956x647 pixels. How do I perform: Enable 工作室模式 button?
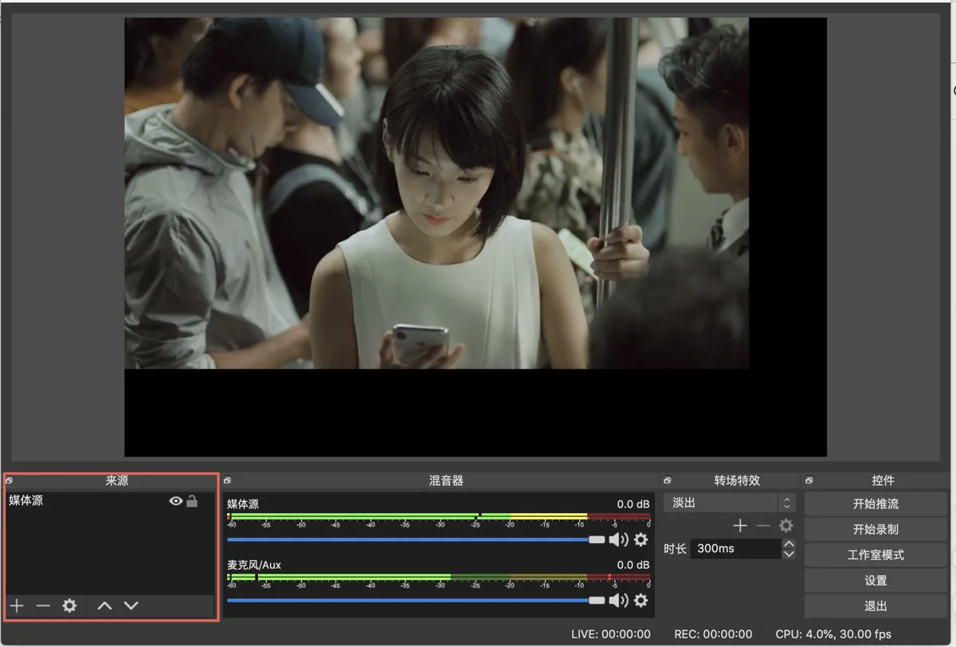pos(876,555)
